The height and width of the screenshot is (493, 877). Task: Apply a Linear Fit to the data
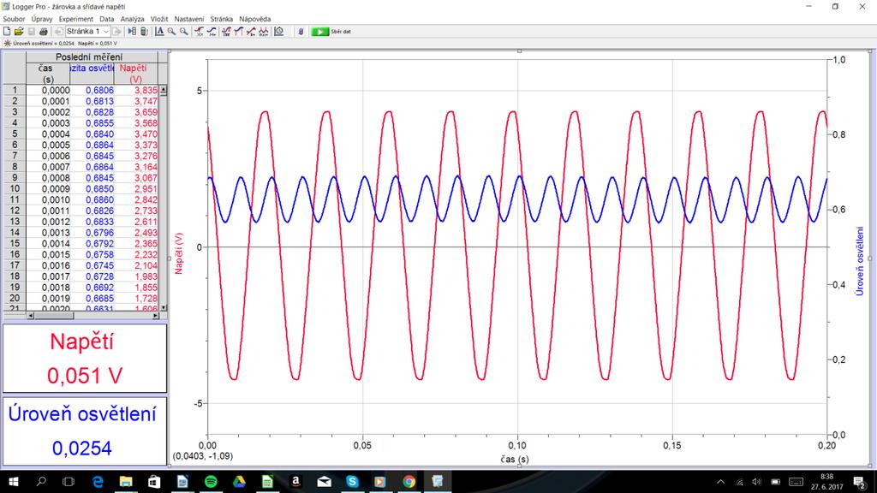[251, 32]
